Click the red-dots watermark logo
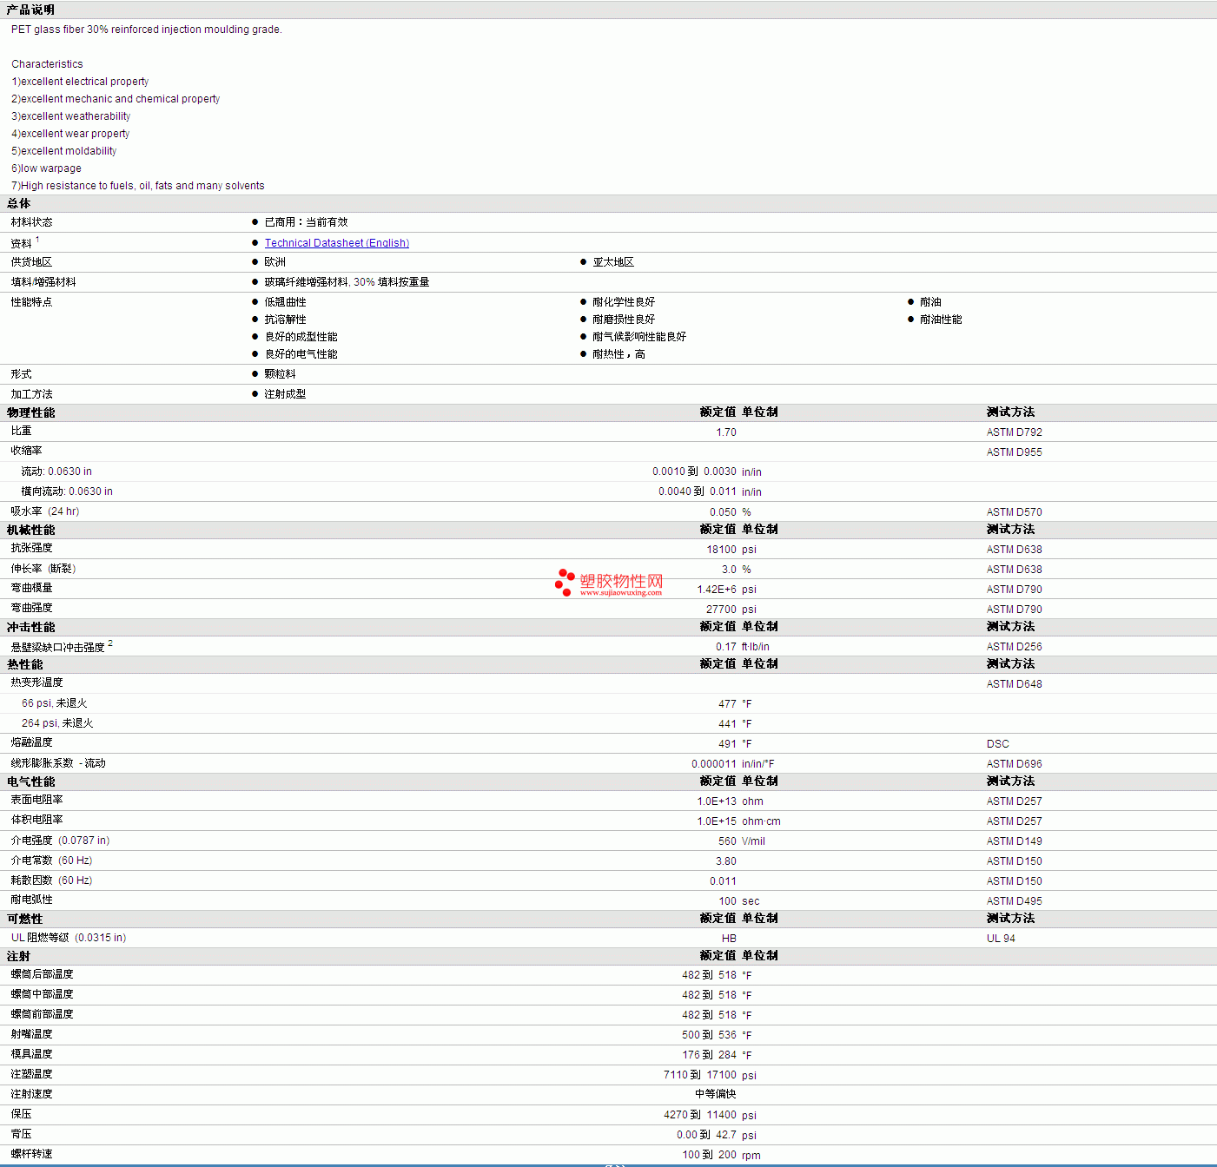Viewport: 1217px width, 1167px height. coord(565,582)
